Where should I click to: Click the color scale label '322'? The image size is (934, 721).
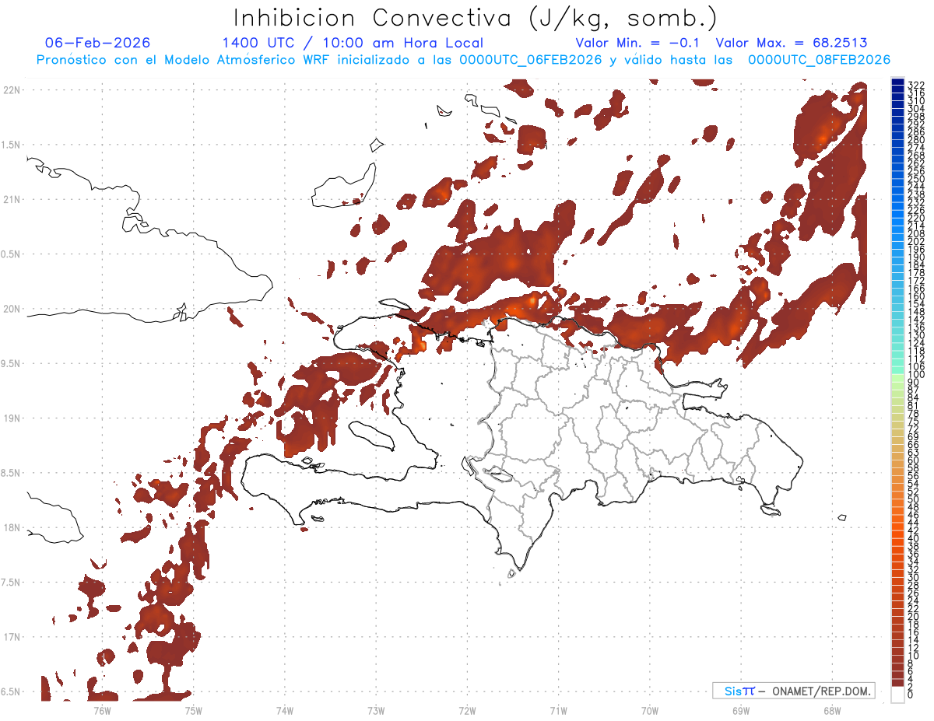click(x=915, y=84)
